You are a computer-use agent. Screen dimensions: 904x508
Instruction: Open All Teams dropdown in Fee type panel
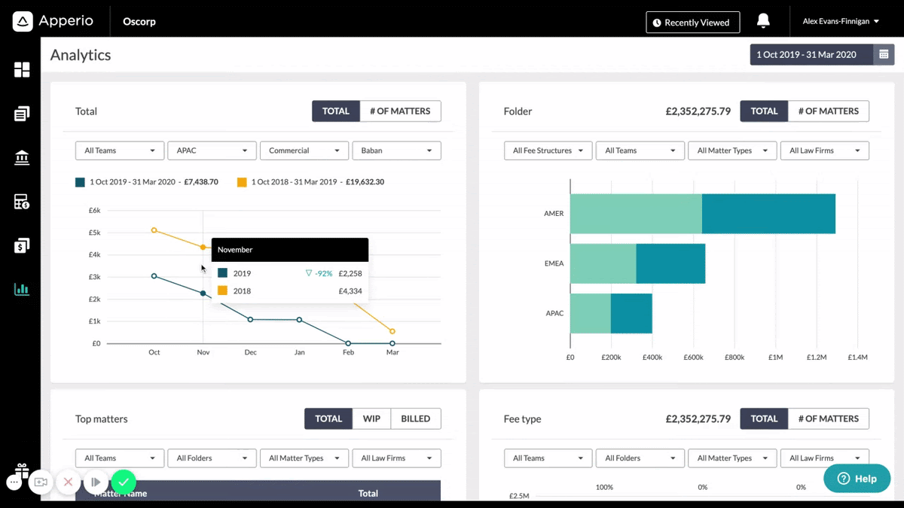(548, 458)
